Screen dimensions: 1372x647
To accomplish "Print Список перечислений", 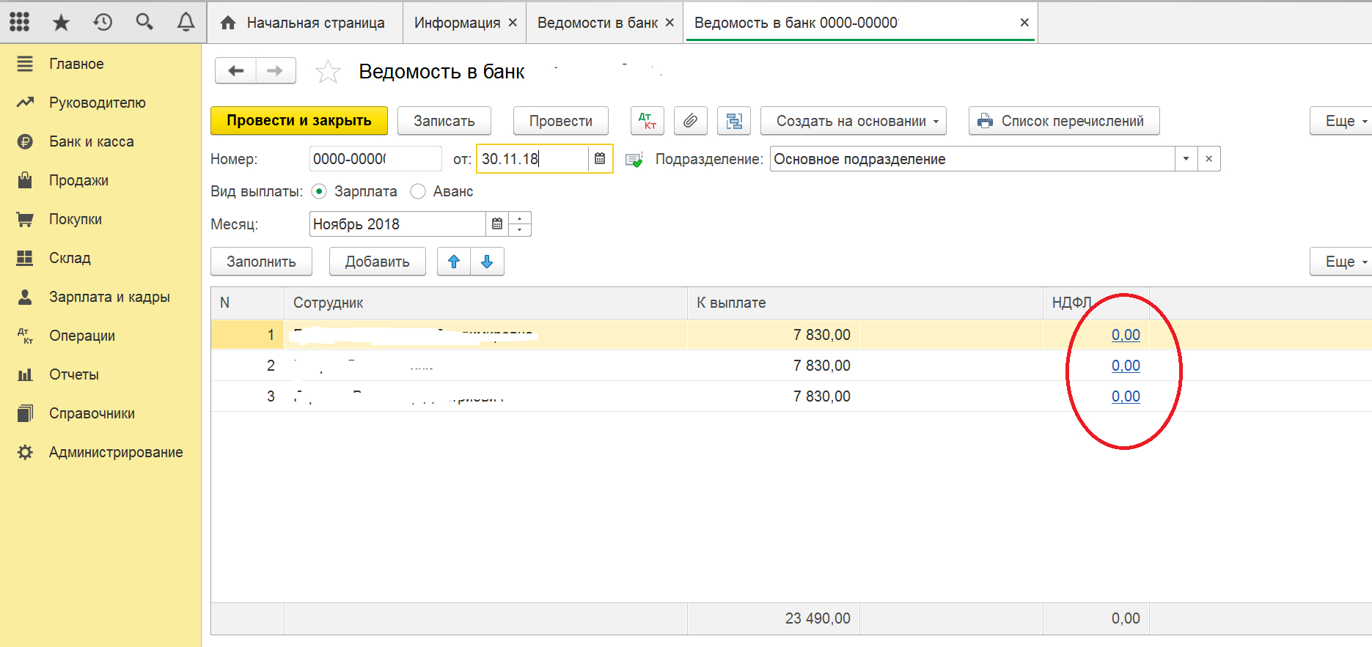I will 1064,121.
